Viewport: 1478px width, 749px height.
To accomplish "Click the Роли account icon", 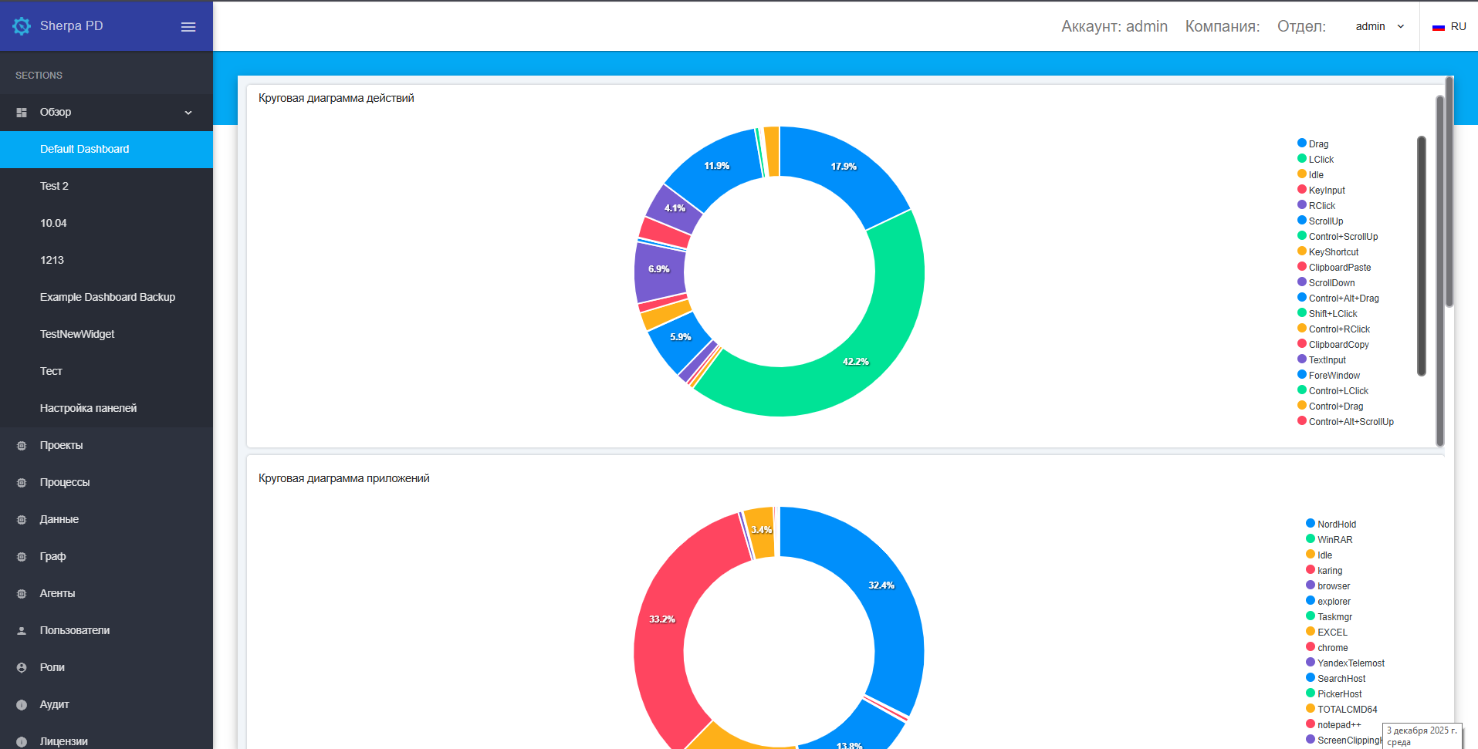I will 22,668.
